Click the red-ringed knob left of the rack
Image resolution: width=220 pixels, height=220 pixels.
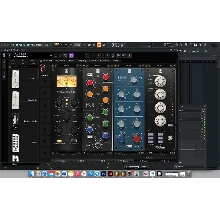pyautogui.click(x=44, y=69)
